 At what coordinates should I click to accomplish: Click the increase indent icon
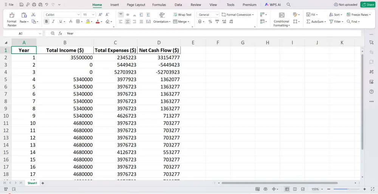[148, 15]
